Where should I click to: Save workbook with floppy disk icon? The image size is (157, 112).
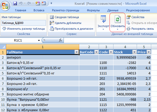[15, 3]
